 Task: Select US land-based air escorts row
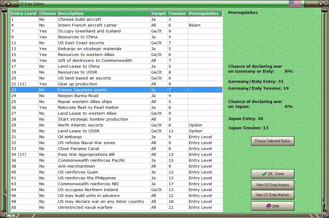click(x=117, y=78)
